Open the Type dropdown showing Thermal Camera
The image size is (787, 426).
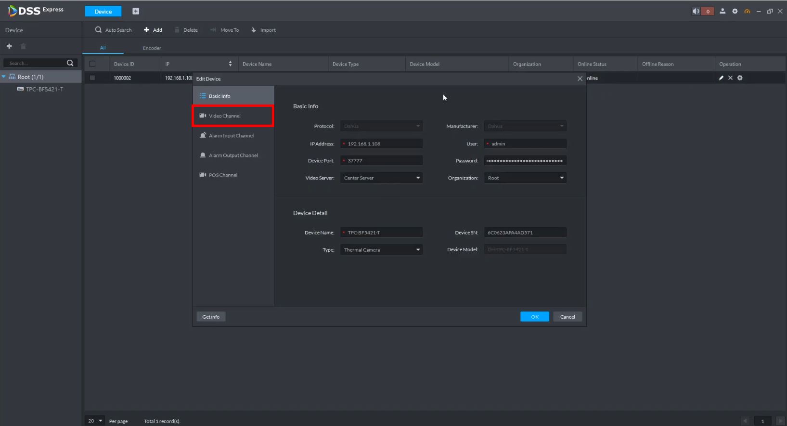381,250
